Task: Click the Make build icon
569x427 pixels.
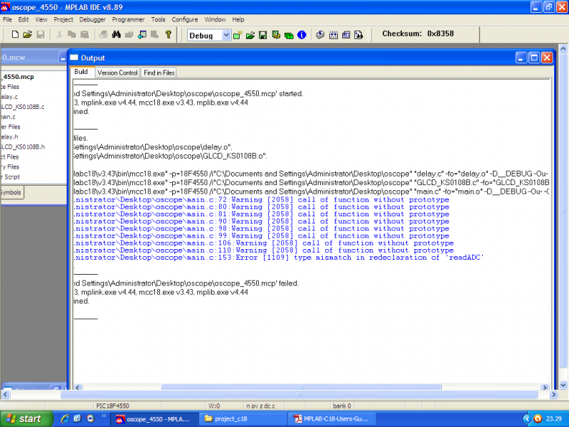Action: [320, 35]
